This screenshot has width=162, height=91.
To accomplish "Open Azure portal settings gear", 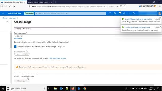I will [x=124, y=13].
